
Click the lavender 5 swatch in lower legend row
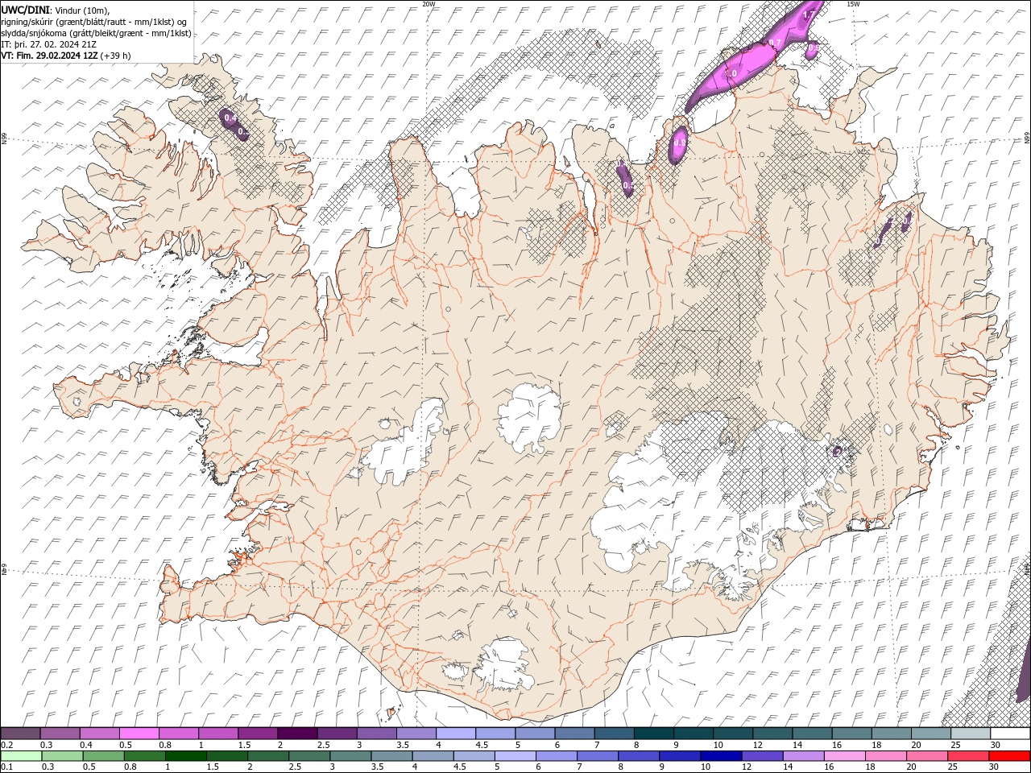pyautogui.click(x=515, y=756)
